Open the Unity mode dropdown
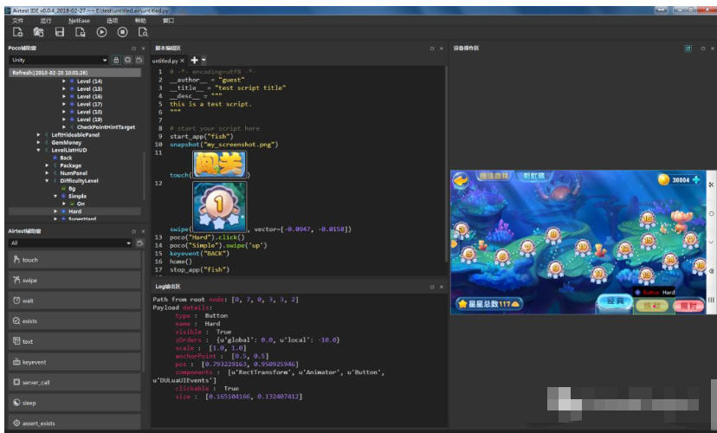This screenshot has height=433, width=717. pos(59,60)
